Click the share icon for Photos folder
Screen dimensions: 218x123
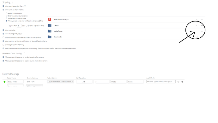197,26
